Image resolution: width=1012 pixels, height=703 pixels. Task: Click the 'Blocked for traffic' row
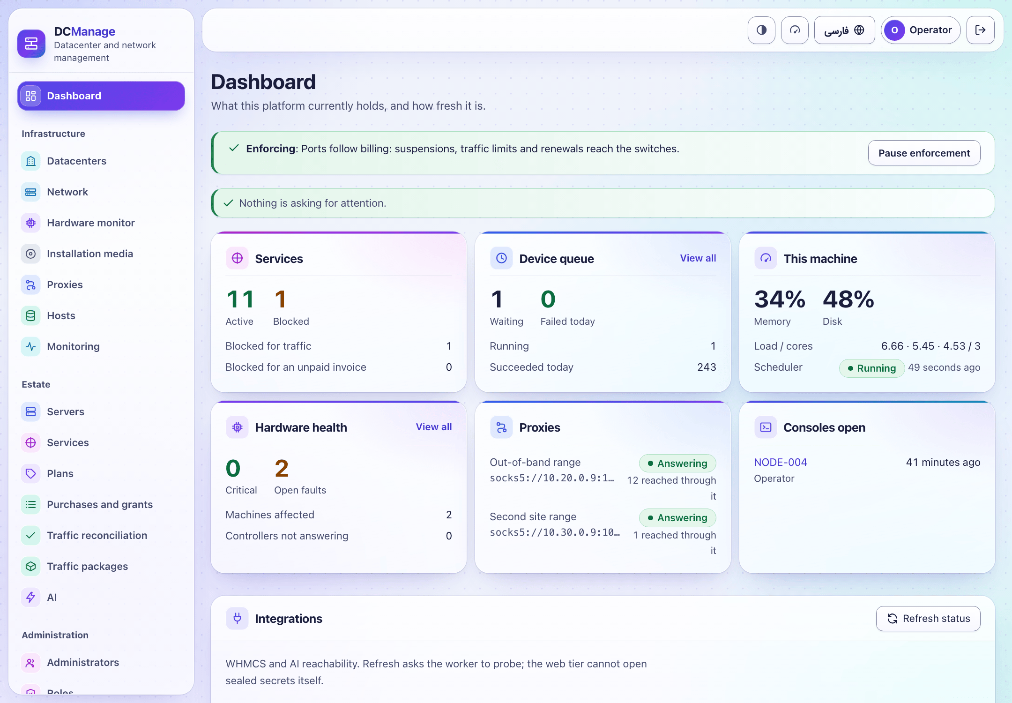coord(338,346)
